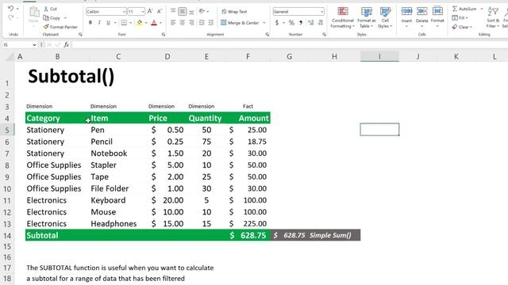Open the font color dropdown arrow
Viewport: 508px width, 285px height.
click(160, 23)
